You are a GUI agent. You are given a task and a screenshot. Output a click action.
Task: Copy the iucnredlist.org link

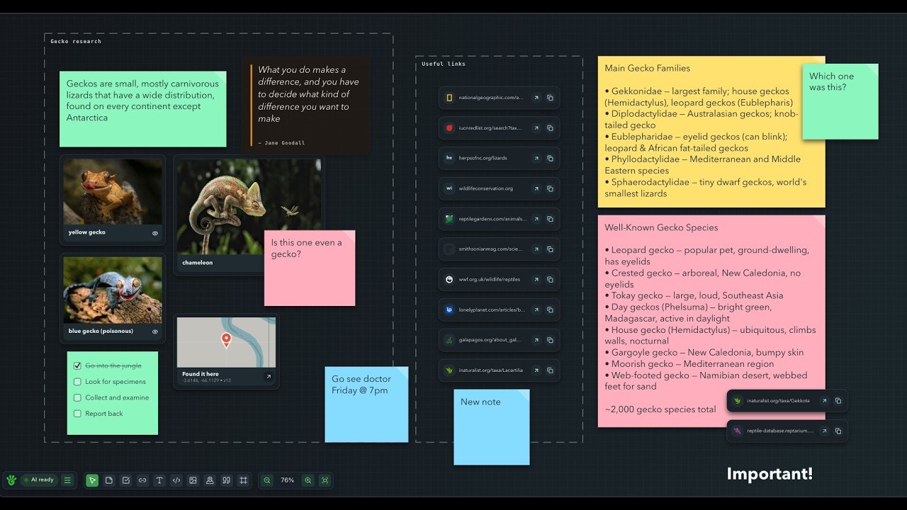550,128
